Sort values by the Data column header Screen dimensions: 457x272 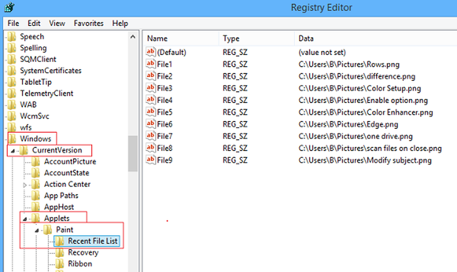(376, 38)
